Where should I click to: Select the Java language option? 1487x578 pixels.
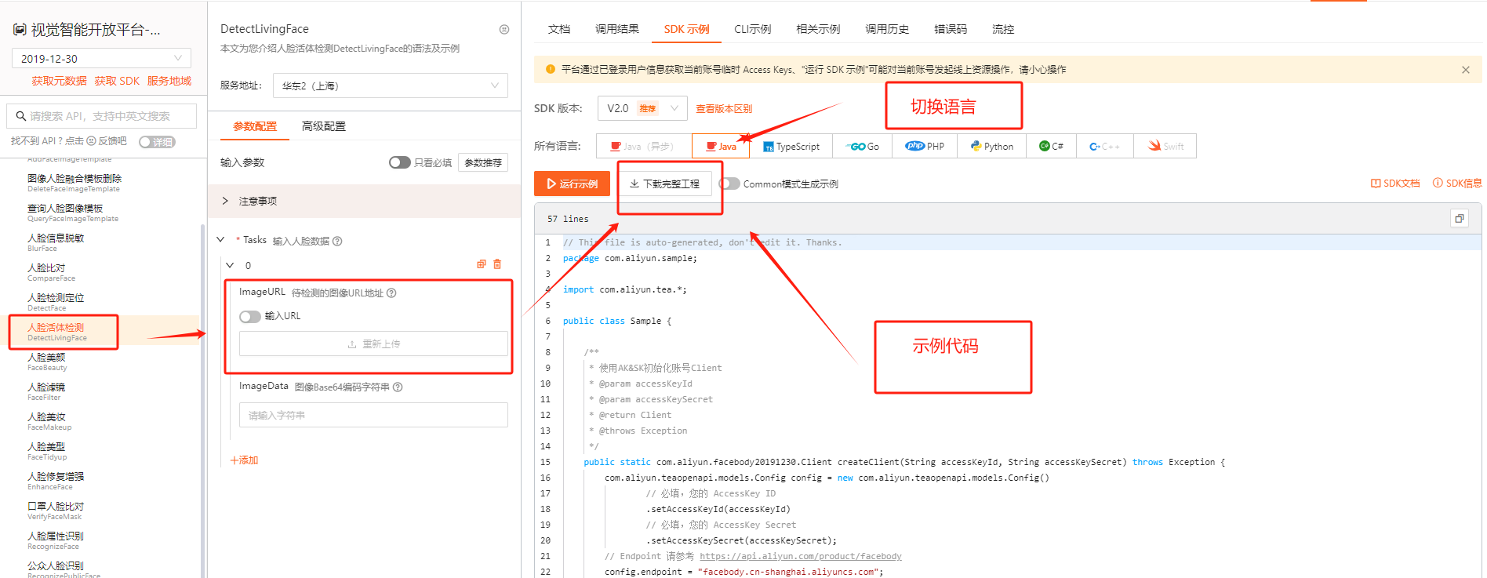(721, 146)
